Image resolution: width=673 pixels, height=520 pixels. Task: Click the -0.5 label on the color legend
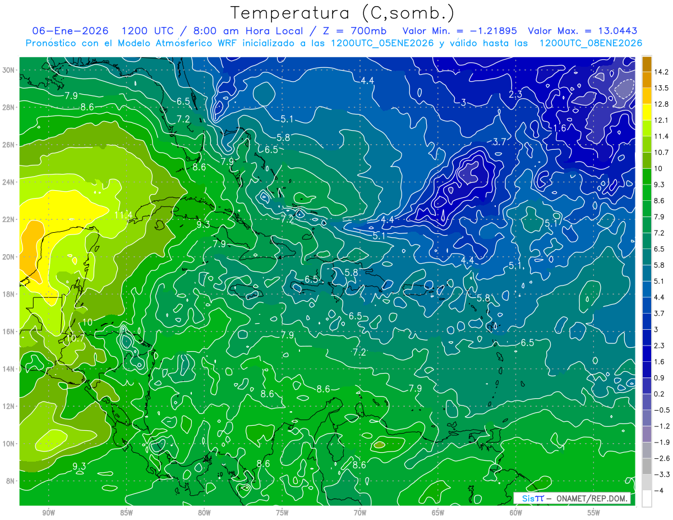[x=661, y=410]
